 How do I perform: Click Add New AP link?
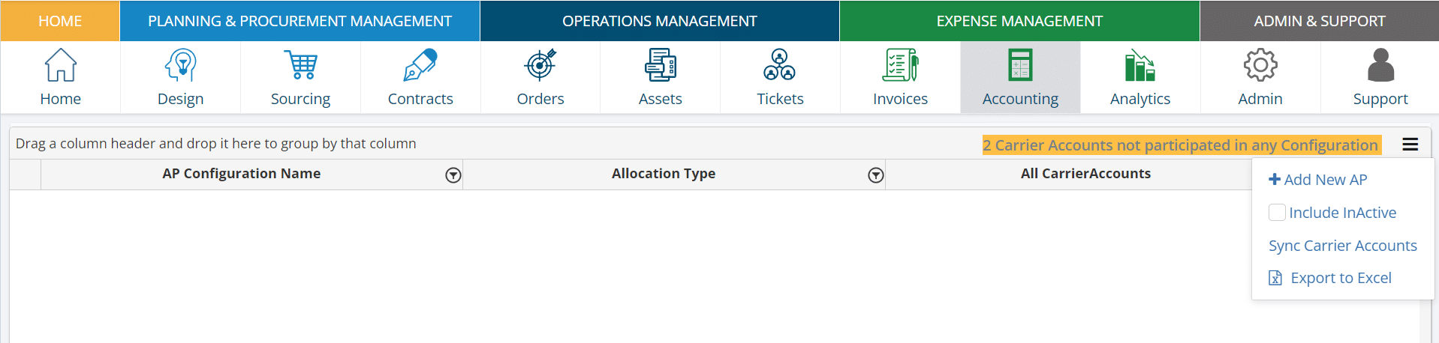[1318, 180]
